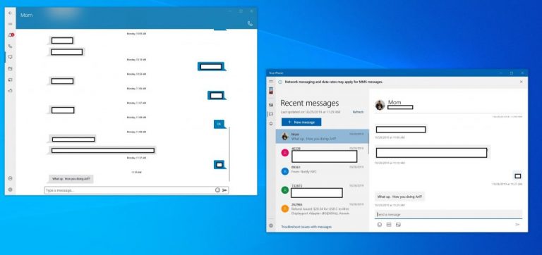
Task: Send the message with the left window arrow icon
Action: tap(224, 190)
